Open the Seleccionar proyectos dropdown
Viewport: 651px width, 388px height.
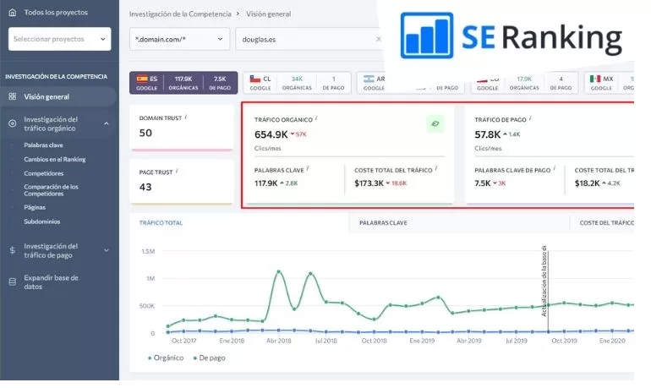[x=59, y=39]
